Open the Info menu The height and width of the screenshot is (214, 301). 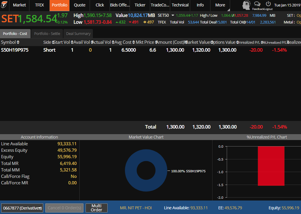click(x=200, y=5)
